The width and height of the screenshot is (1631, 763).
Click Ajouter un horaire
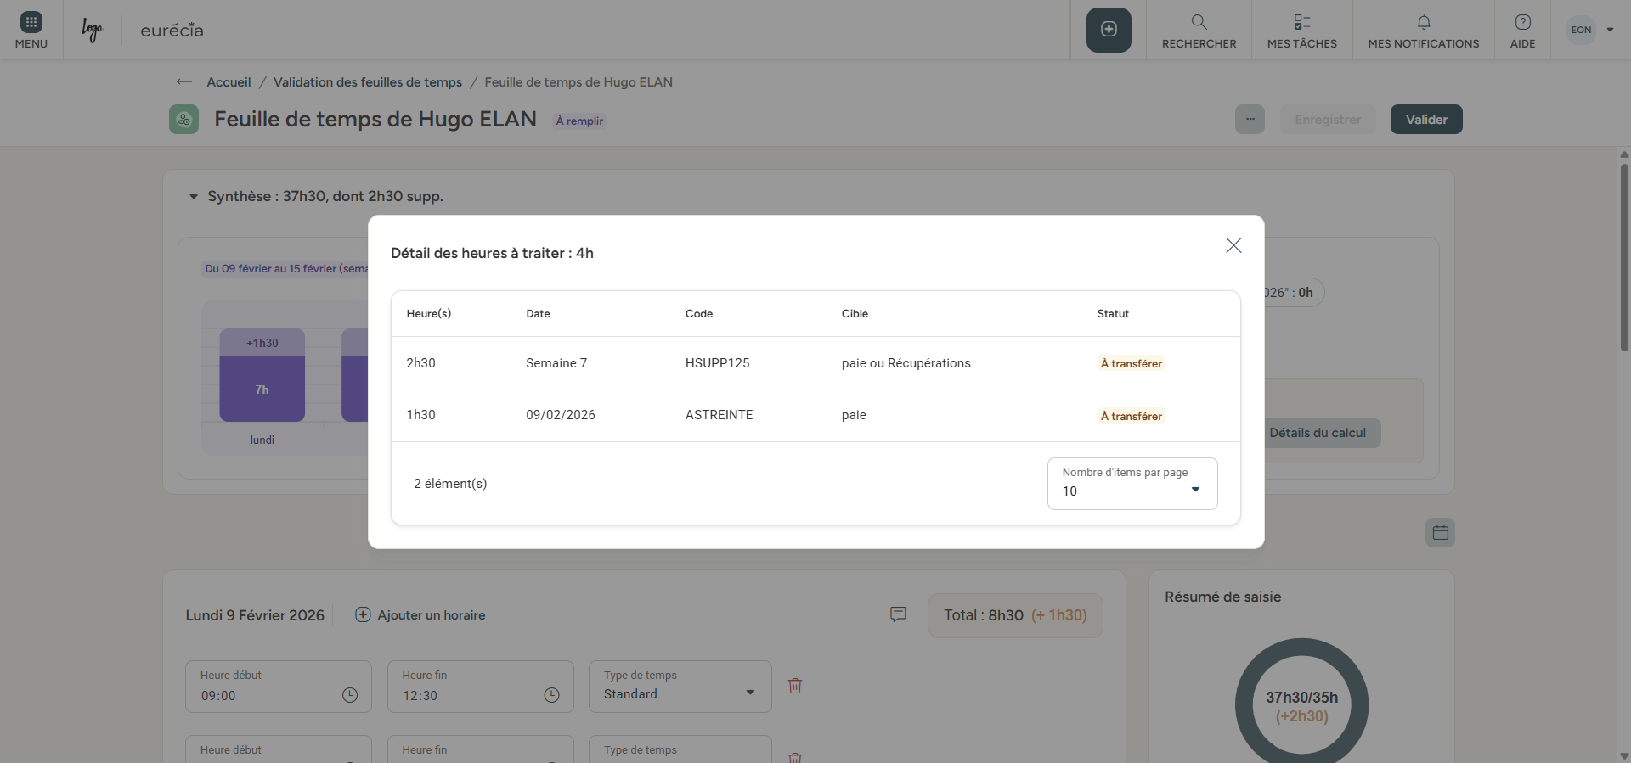pyautogui.click(x=420, y=615)
